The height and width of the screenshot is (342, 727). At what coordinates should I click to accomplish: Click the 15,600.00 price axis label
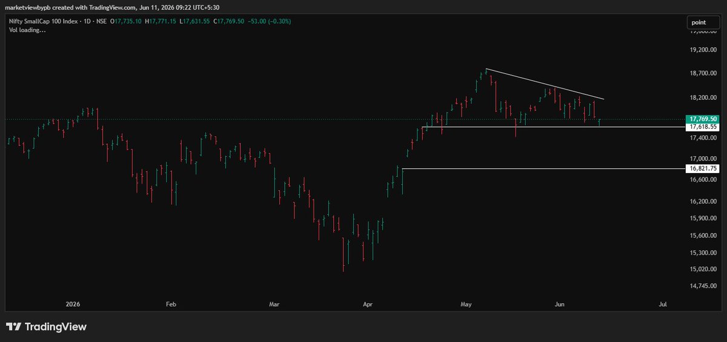[703, 235]
